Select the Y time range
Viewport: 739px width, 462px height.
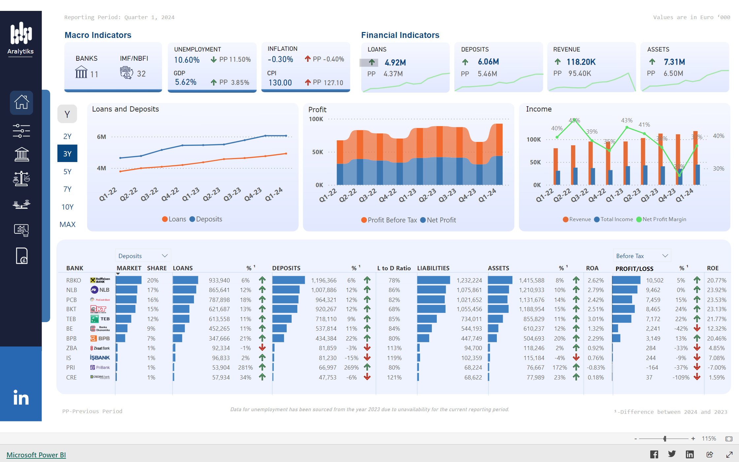pos(67,114)
